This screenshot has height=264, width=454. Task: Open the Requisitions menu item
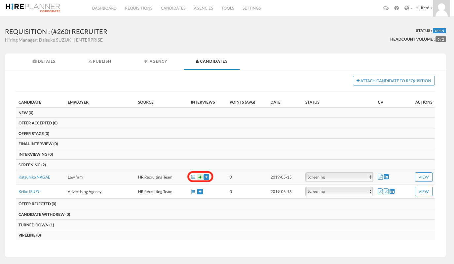pos(138,8)
